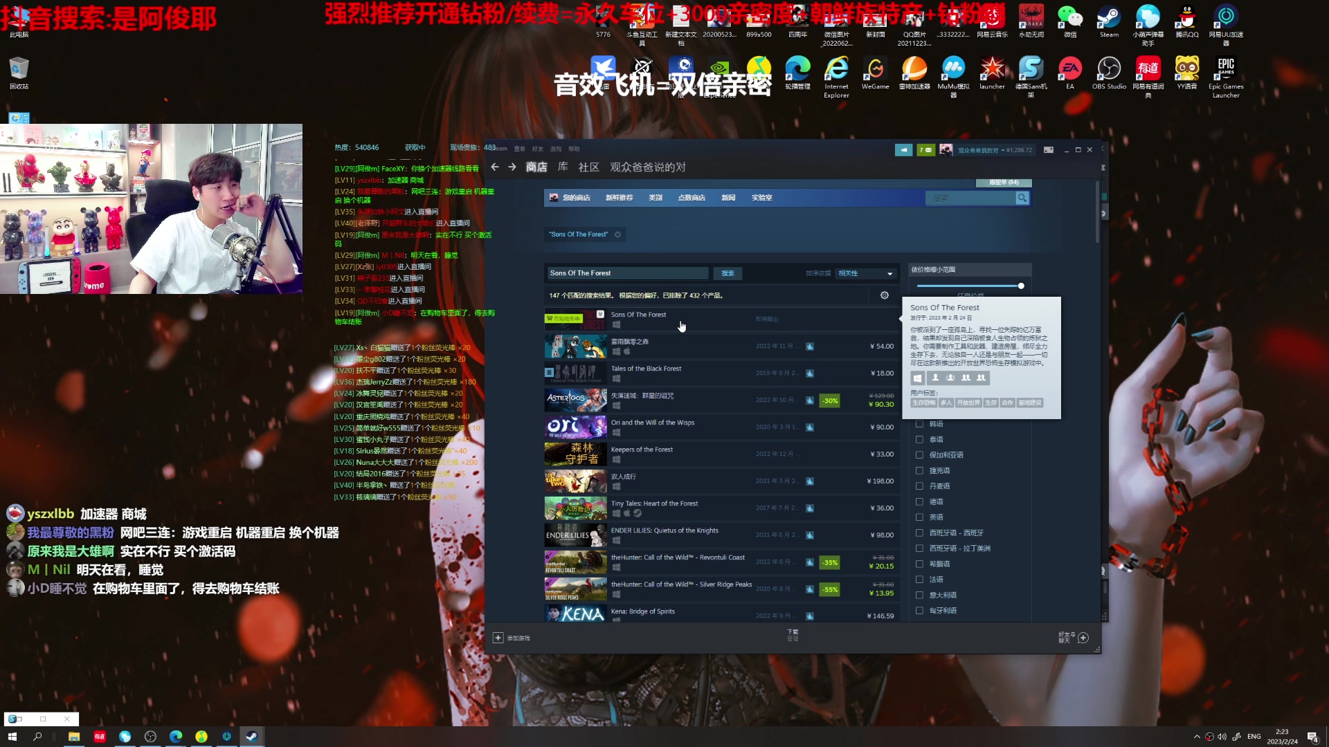Check the 丹麦语 language filter
Image resolution: width=1329 pixels, height=747 pixels.
(x=919, y=486)
